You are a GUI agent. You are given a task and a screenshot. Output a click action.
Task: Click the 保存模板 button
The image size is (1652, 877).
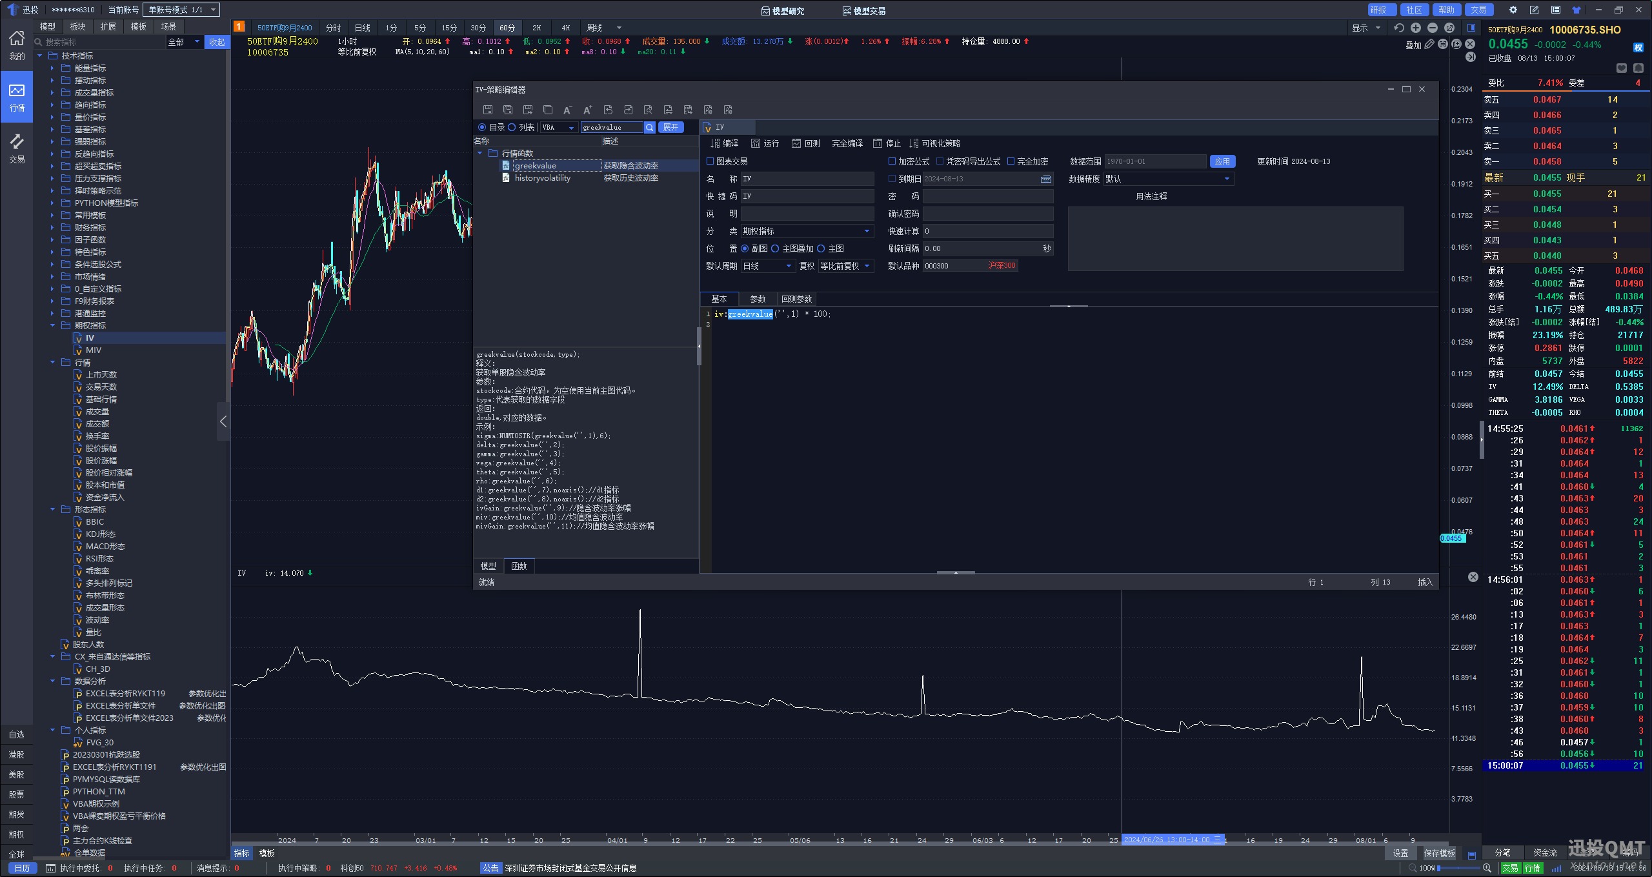(x=1440, y=853)
